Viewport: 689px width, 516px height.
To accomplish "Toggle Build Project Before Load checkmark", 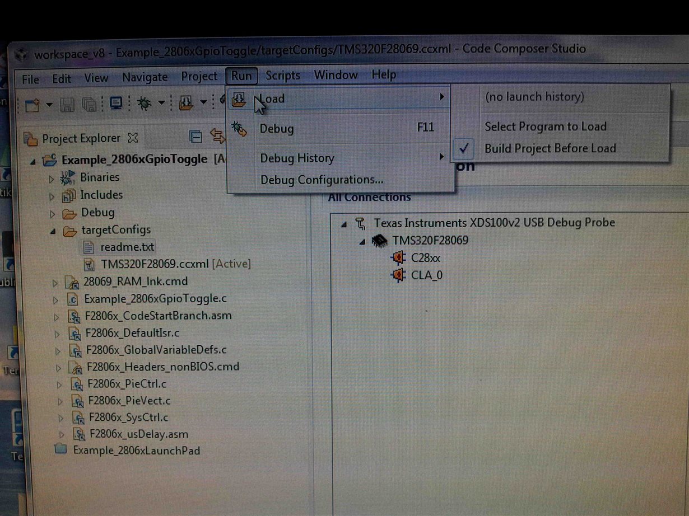I will tap(464, 148).
